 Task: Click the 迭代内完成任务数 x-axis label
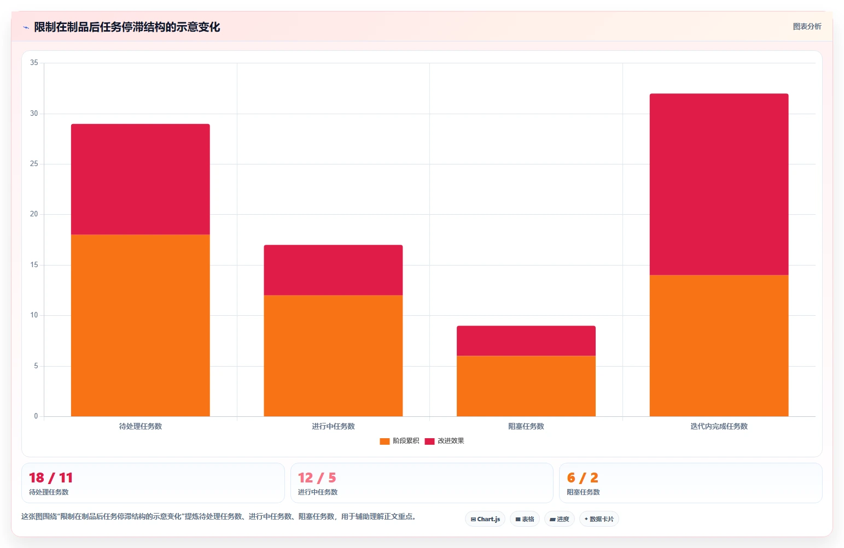point(719,426)
